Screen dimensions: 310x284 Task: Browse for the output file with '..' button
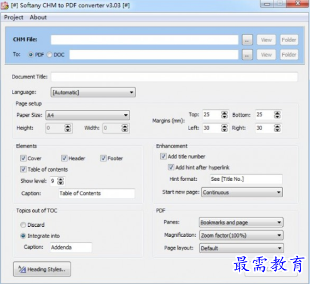coord(247,55)
